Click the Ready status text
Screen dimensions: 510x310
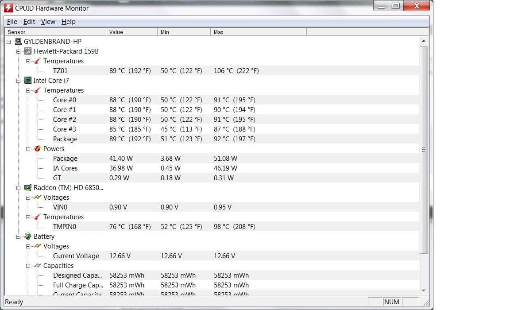[x=14, y=302]
